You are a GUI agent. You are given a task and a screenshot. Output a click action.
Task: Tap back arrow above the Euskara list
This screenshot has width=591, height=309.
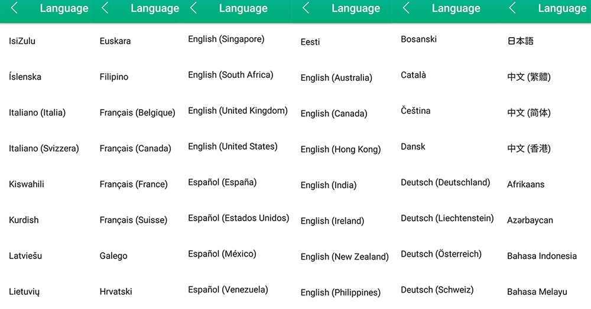click(x=105, y=8)
